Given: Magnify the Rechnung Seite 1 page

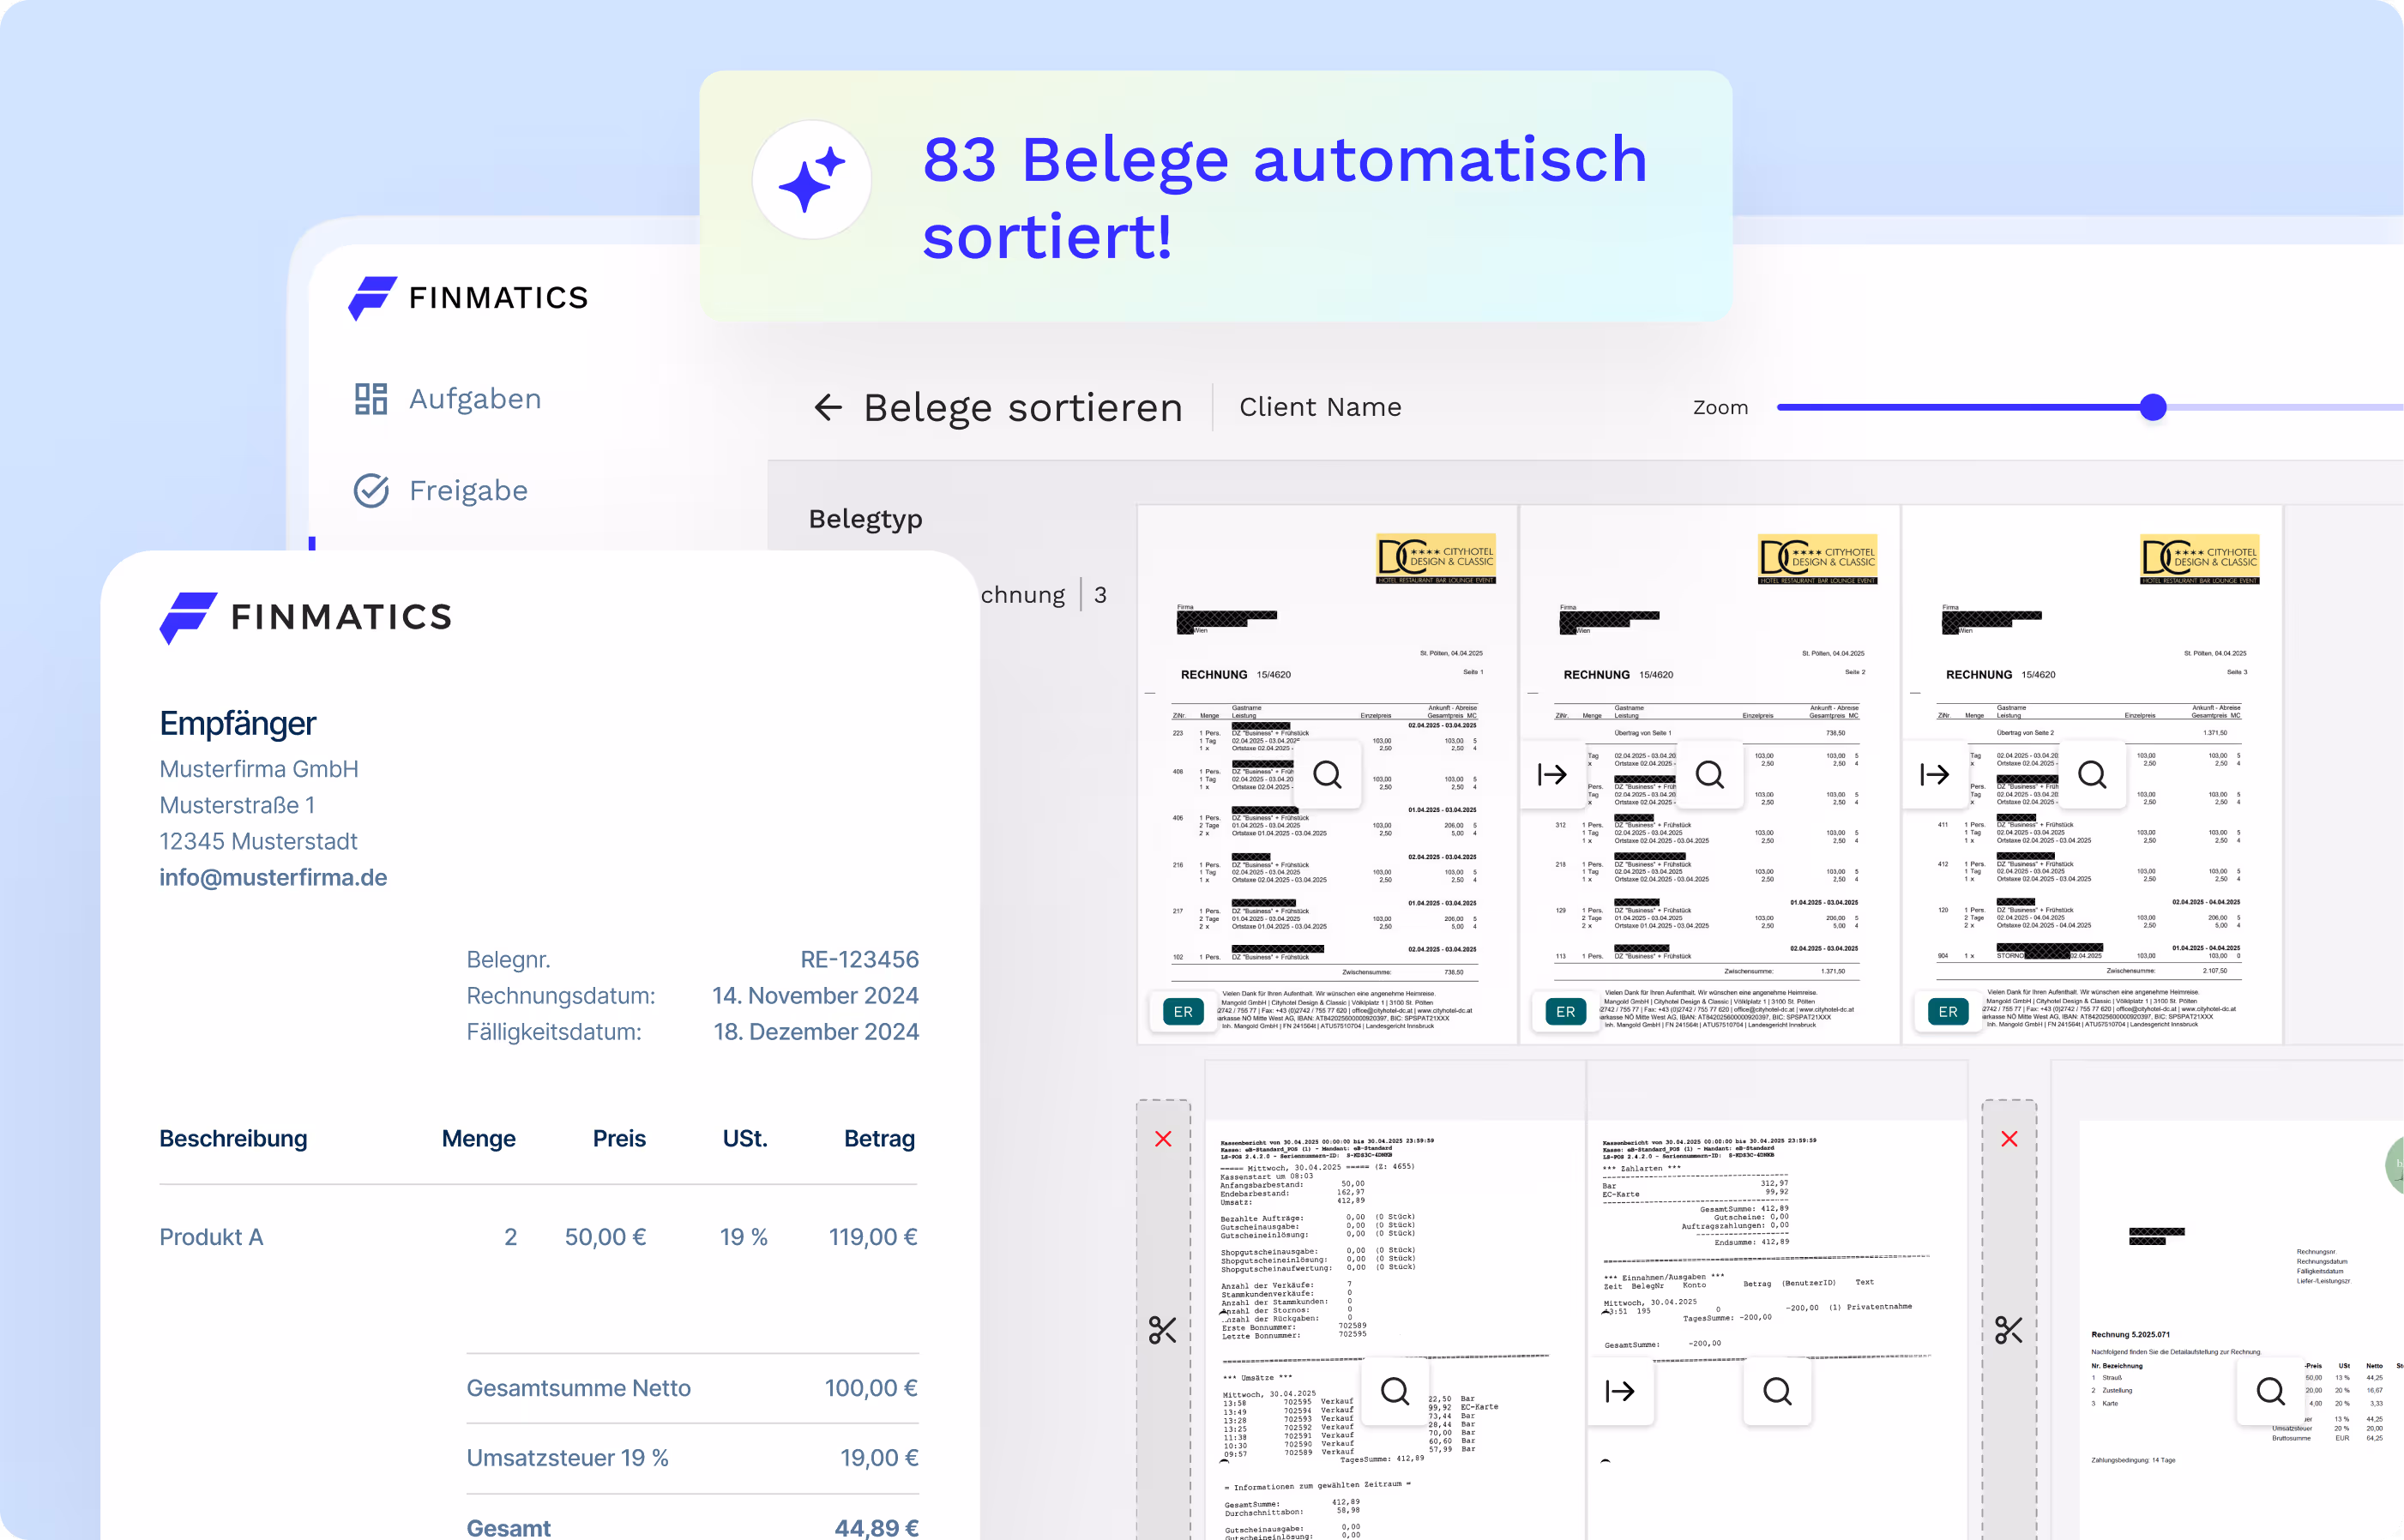Looking at the screenshot, I should [x=1327, y=774].
